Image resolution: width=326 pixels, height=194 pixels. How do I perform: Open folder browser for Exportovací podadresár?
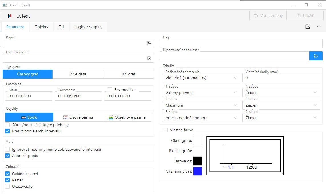[316, 56]
